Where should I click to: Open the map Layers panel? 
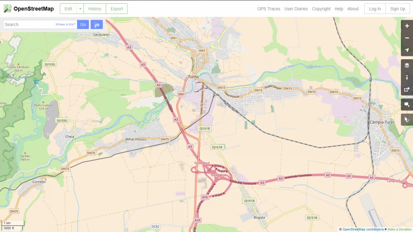point(407,65)
